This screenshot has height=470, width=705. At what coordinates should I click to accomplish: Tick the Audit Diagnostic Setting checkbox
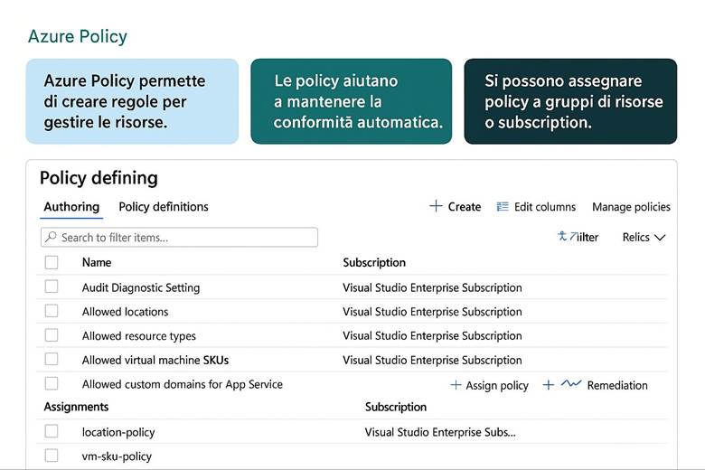[x=52, y=287]
